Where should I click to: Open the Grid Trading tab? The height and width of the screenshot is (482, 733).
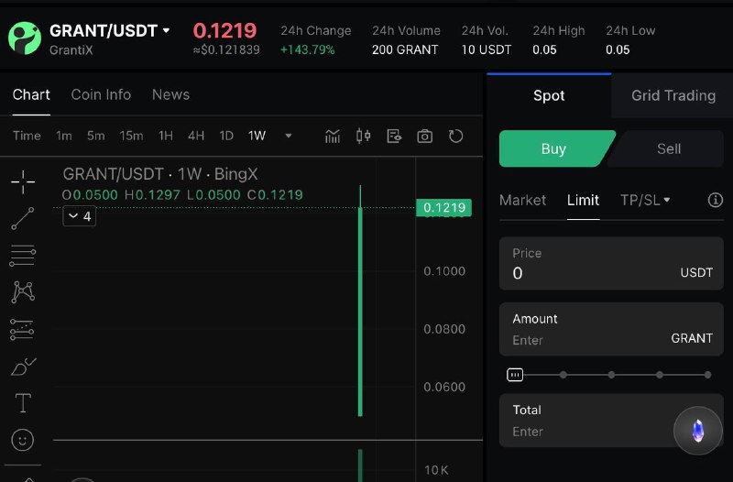(673, 95)
